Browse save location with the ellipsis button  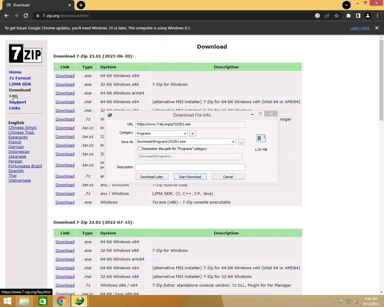coord(241,142)
